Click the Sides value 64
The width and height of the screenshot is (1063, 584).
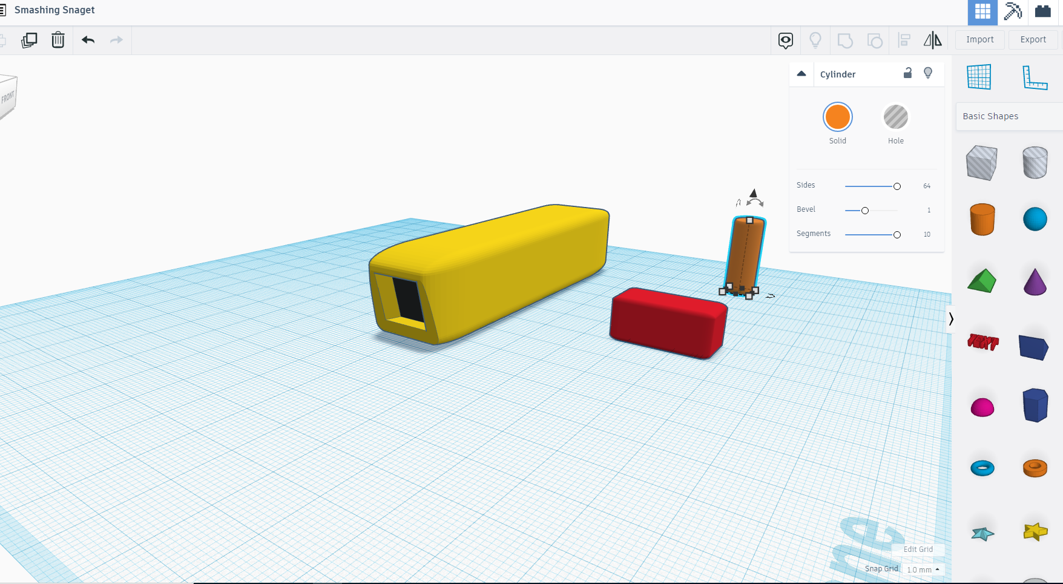click(927, 186)
